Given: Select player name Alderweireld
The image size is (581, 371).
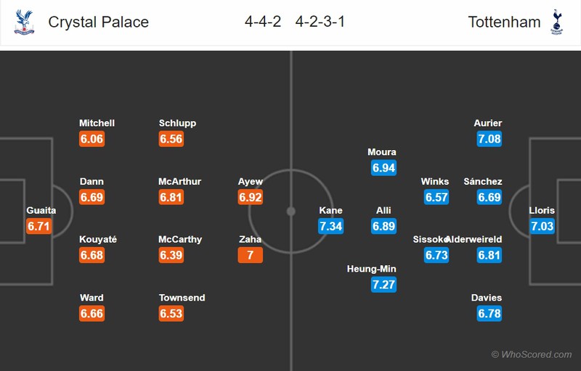Looking at the screenshot, I should 475,239.
